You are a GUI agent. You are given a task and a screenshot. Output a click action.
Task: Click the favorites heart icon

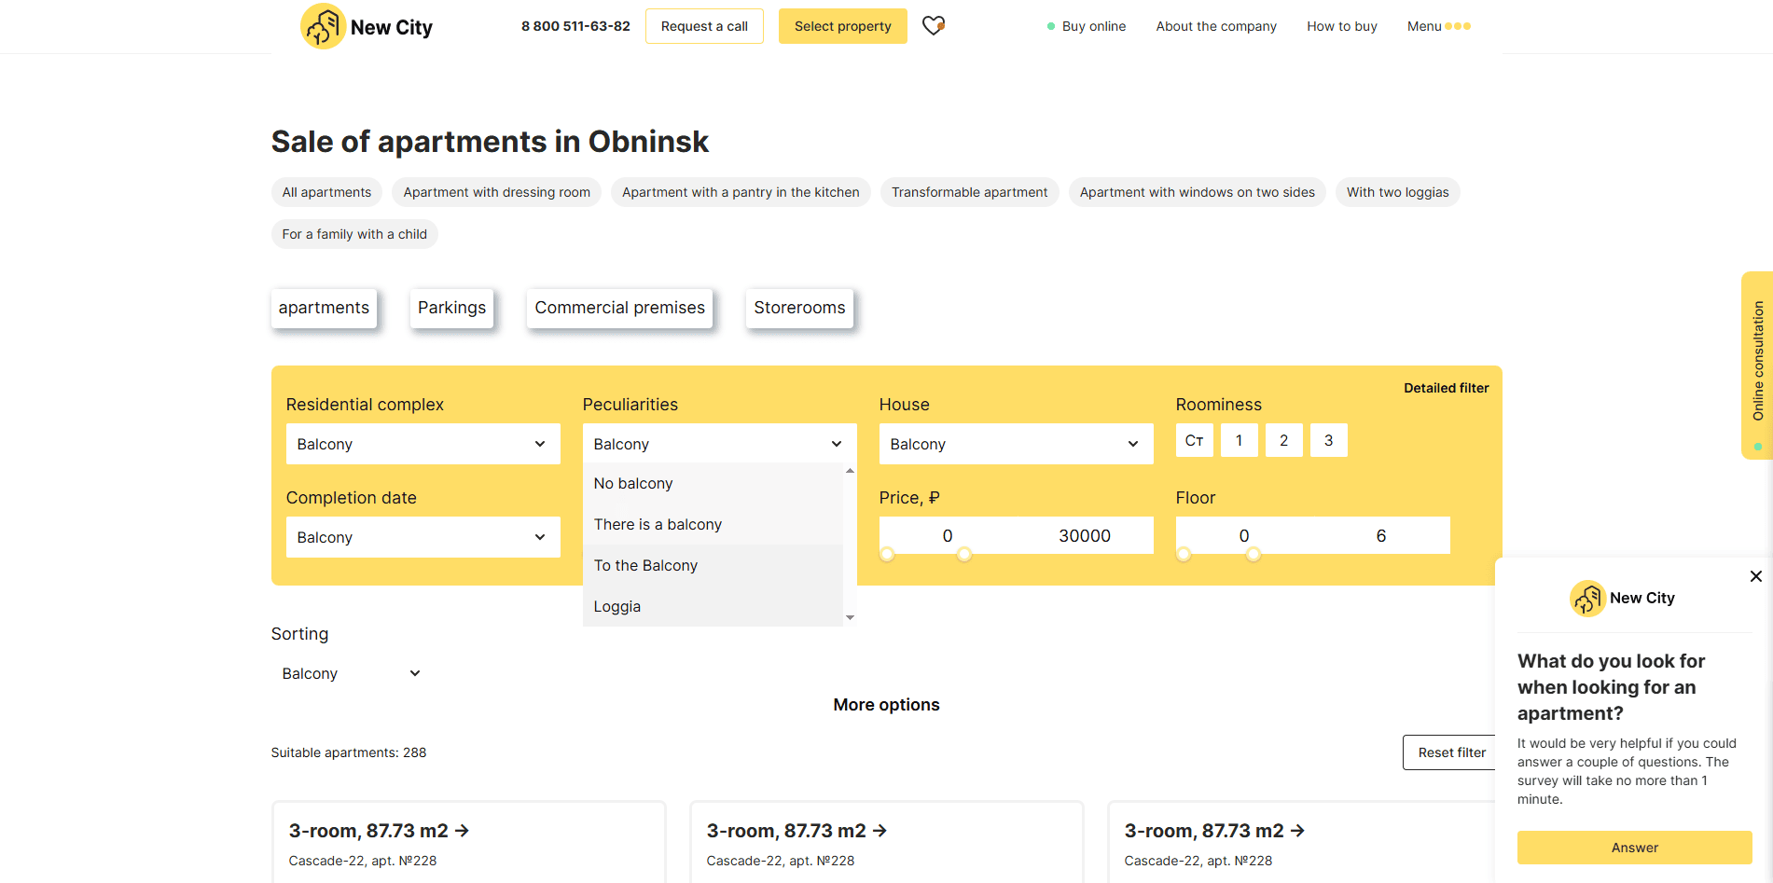click(934, 26)
